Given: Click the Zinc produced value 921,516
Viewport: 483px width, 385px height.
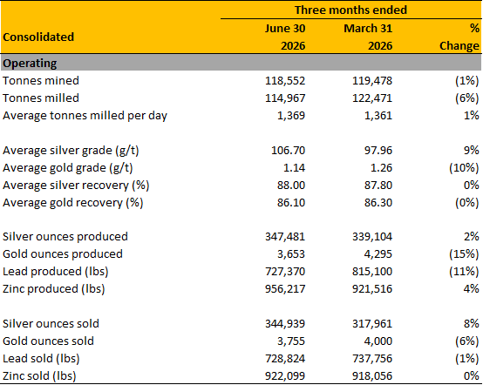Looking at the screenshot, I should [372, 289].
